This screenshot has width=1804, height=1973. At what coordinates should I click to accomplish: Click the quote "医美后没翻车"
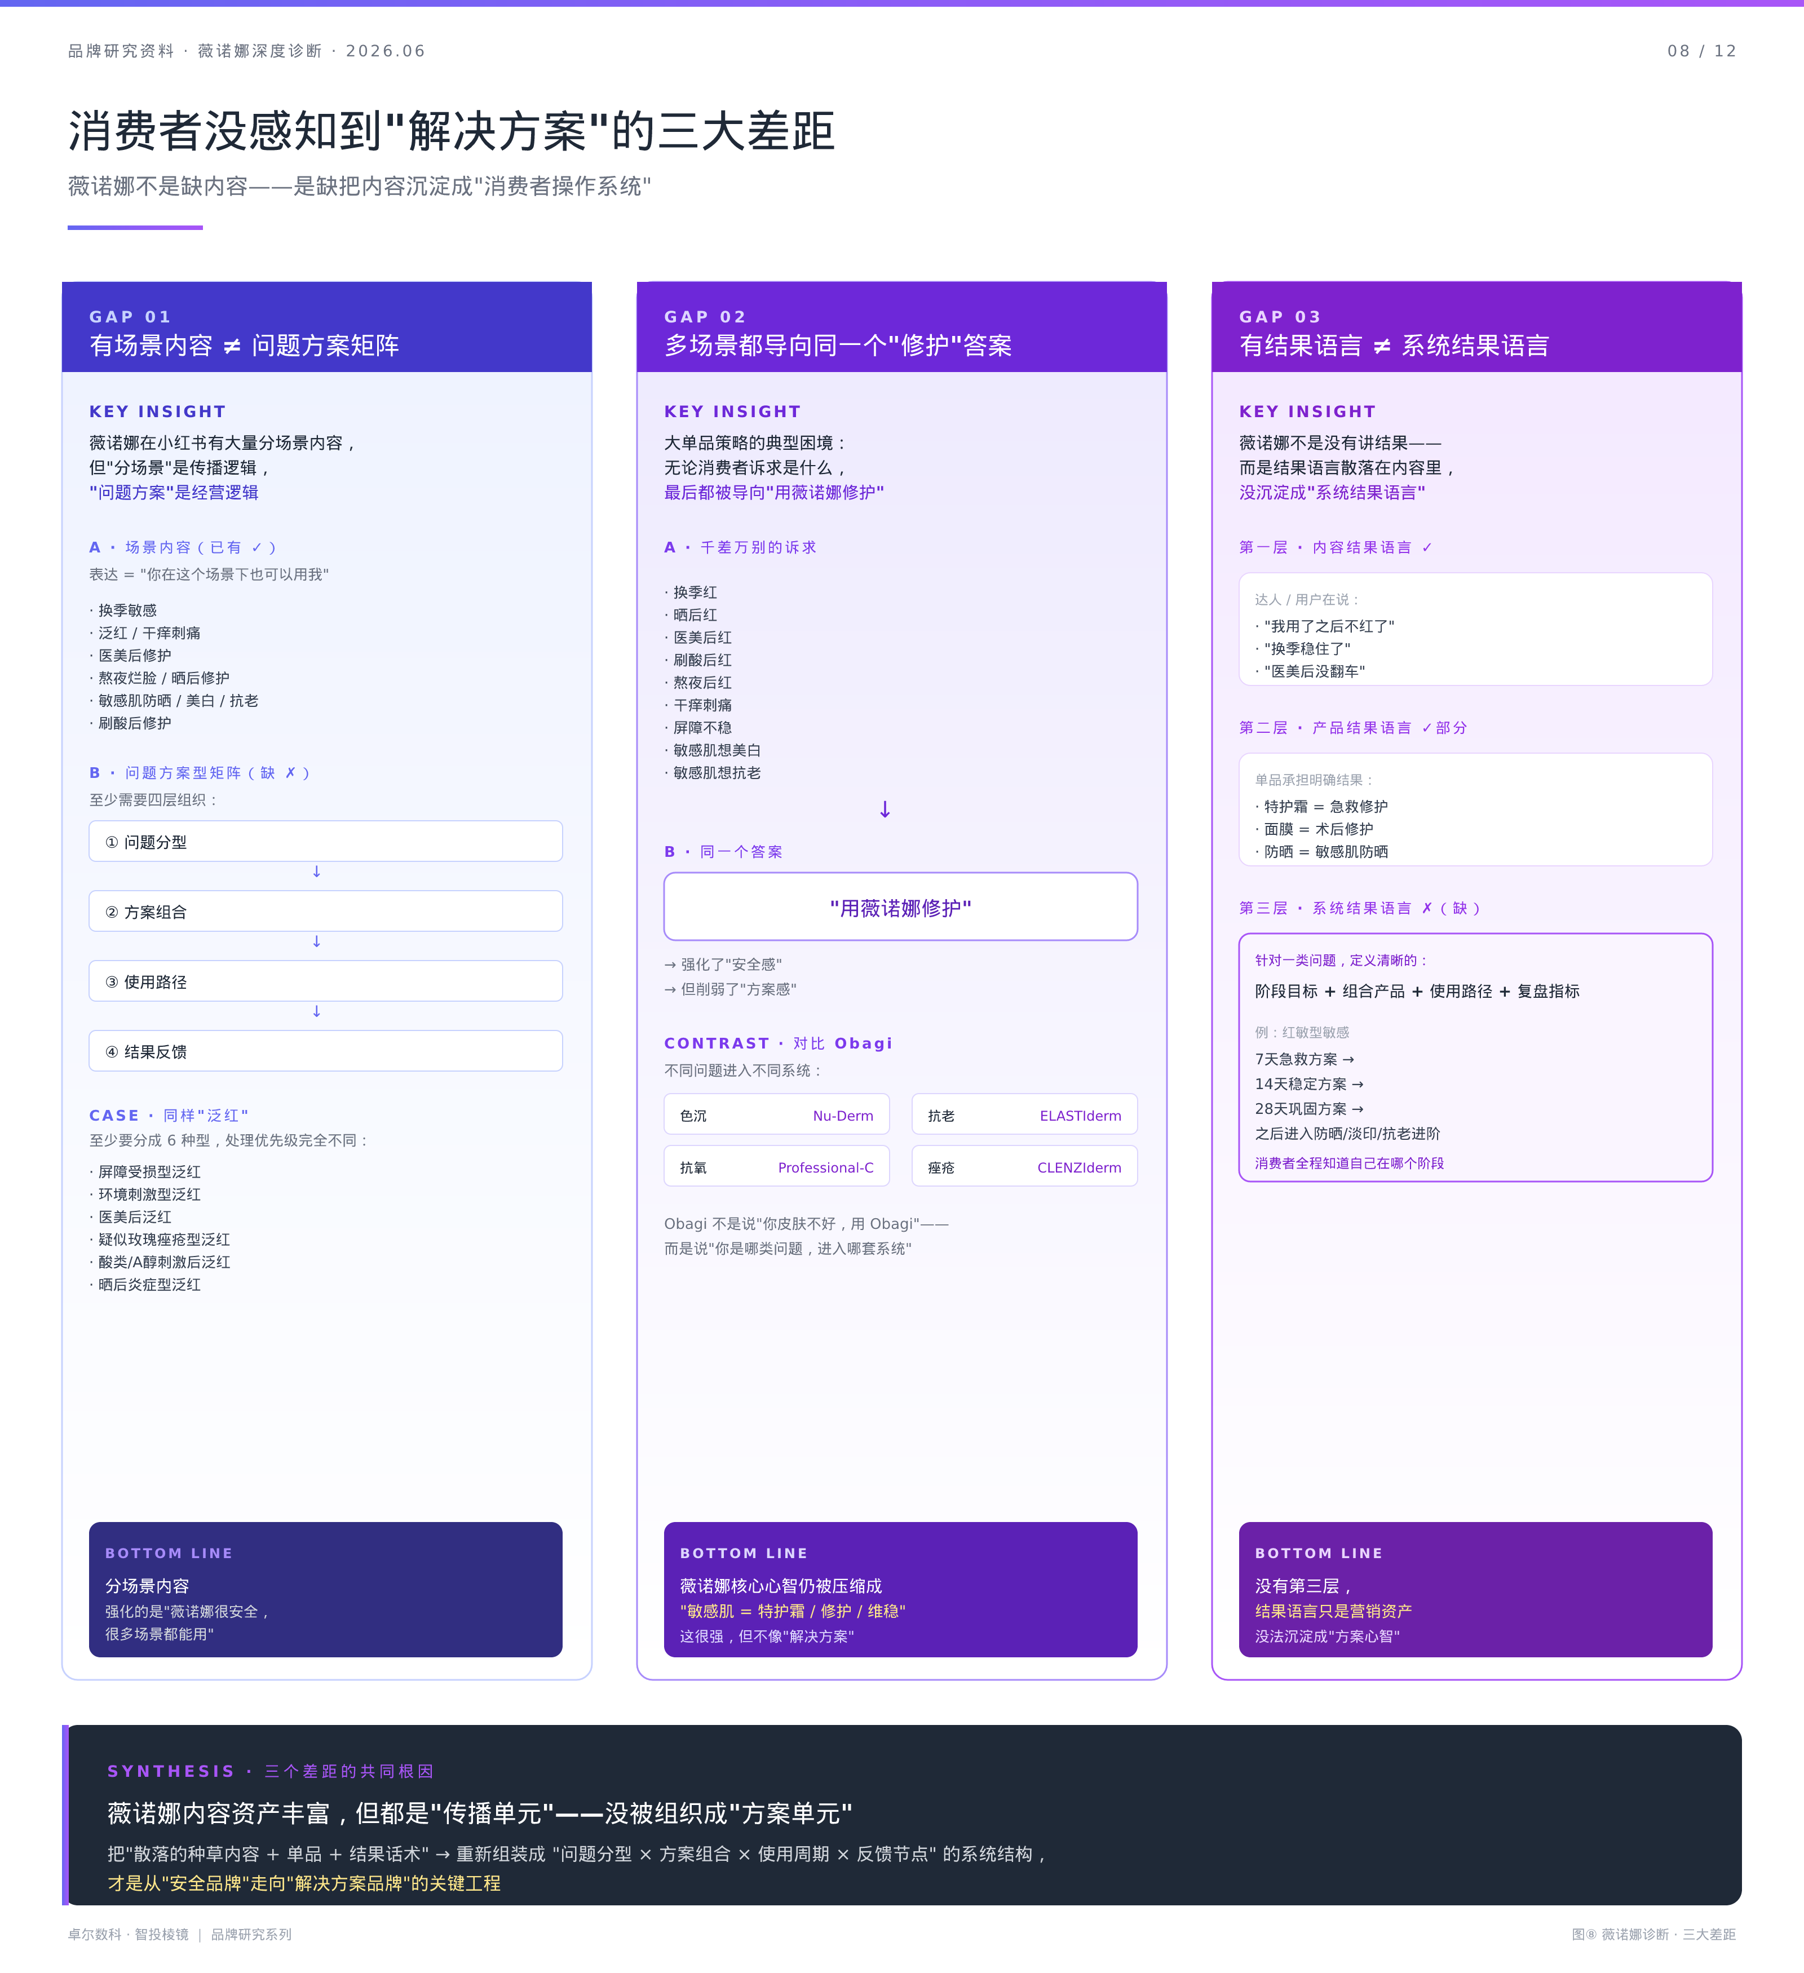coord(1311,671)
